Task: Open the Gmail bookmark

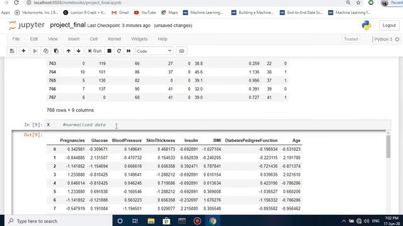Action: pos(120,13)
